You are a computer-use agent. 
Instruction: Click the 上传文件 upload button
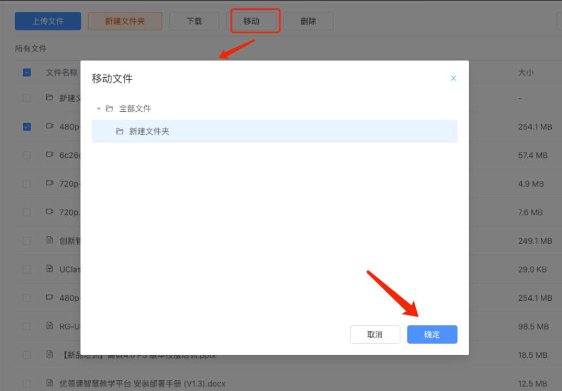pos(48,21)
